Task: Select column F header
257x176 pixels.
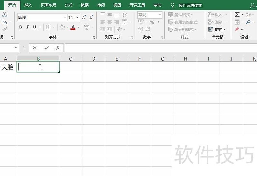Action: [x=139, y=59]
